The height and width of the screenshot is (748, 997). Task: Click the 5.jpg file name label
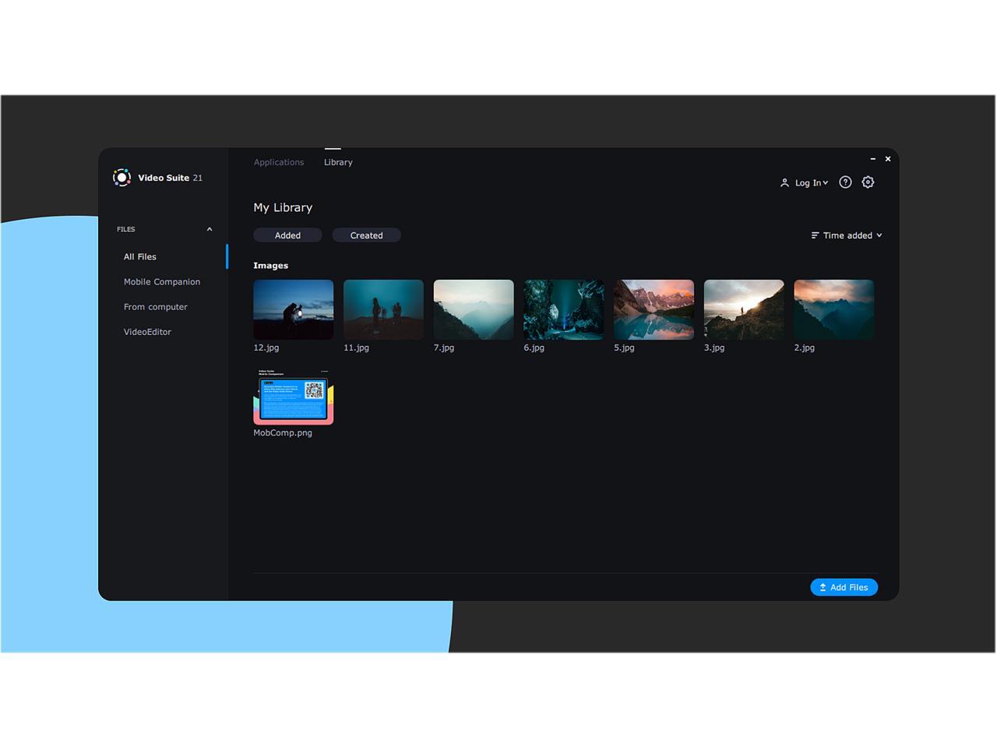[624, 348]
